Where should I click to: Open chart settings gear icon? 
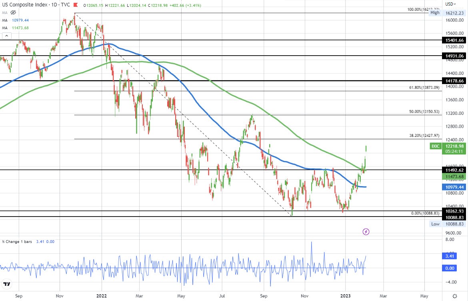[x=454, y=296]
